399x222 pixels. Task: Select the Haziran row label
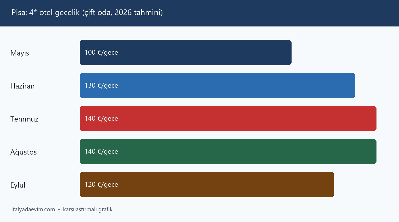click(x=23, y=86)
